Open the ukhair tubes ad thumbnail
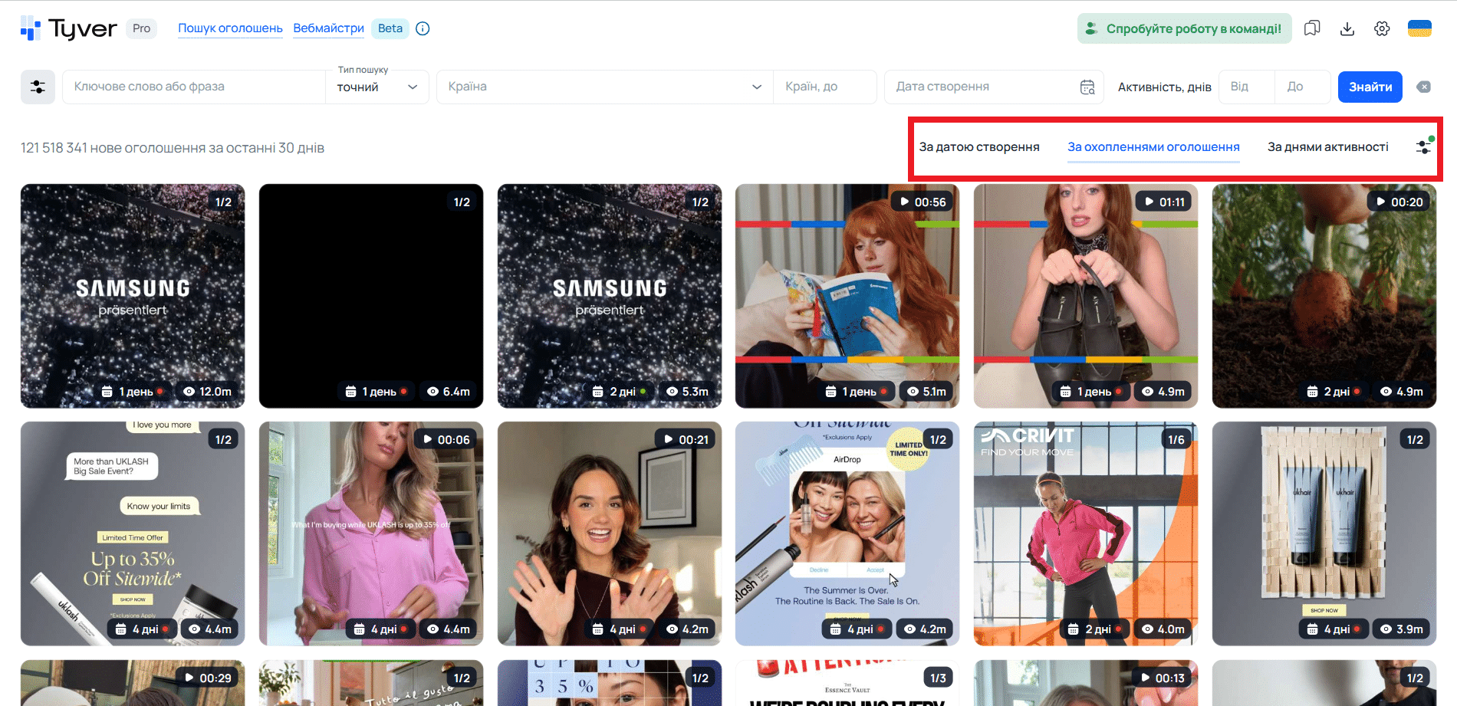Screen dimensions: 1457x706 click(1324, 534)
